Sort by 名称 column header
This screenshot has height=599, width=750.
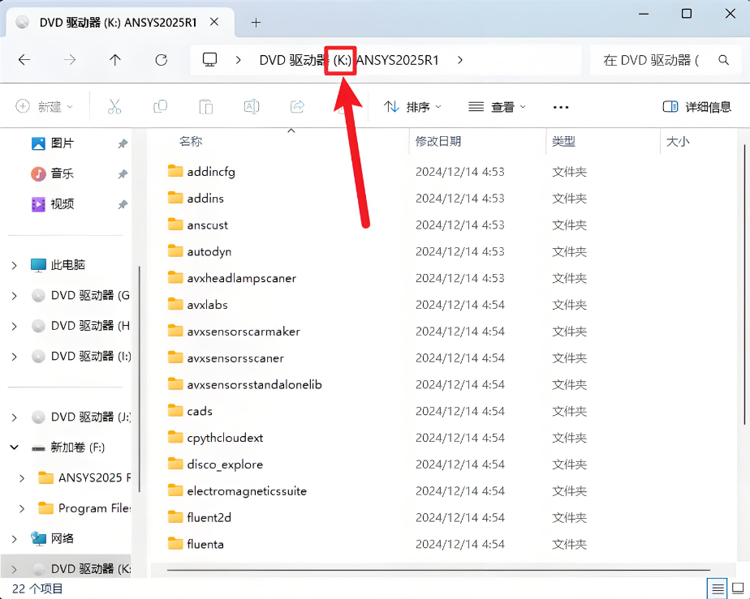[x=191, y=141]
